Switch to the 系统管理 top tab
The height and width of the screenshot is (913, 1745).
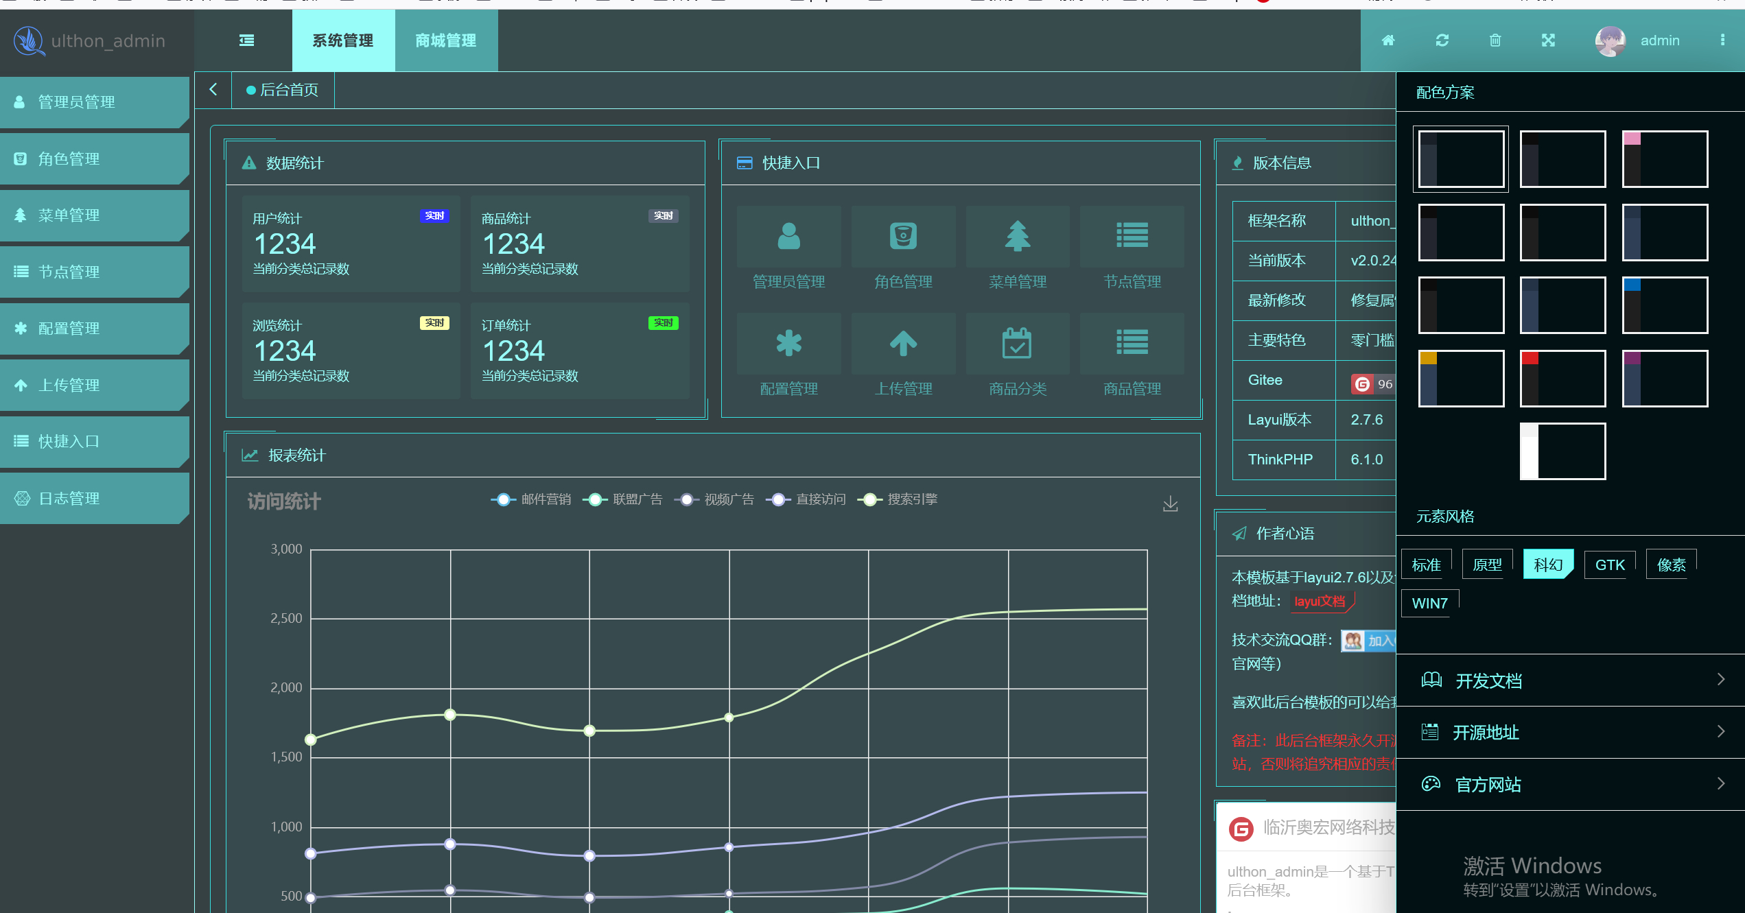pos(343,40)
